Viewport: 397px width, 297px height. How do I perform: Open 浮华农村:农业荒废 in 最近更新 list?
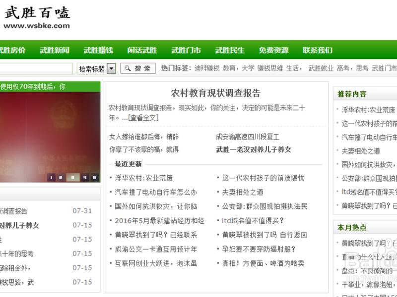pyautogui.click(x=143, y=178)
